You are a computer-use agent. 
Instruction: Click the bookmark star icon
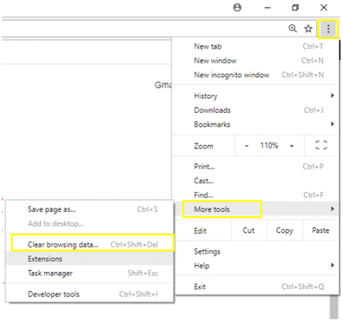pos(308,29)
